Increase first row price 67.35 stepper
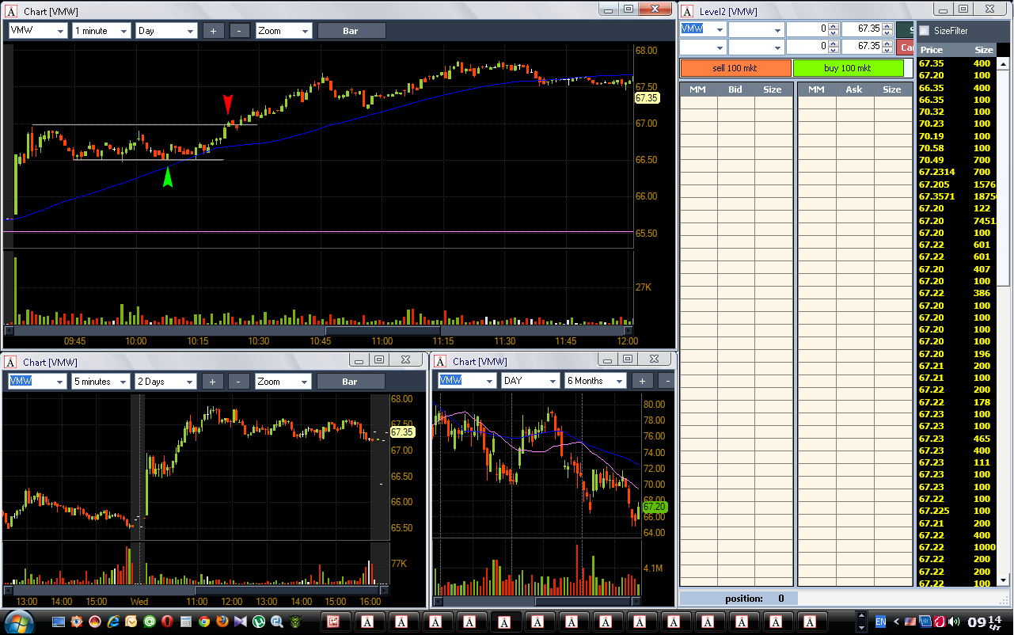The width and height of the screenshot is (1014, 635). (x=887, y=25)
